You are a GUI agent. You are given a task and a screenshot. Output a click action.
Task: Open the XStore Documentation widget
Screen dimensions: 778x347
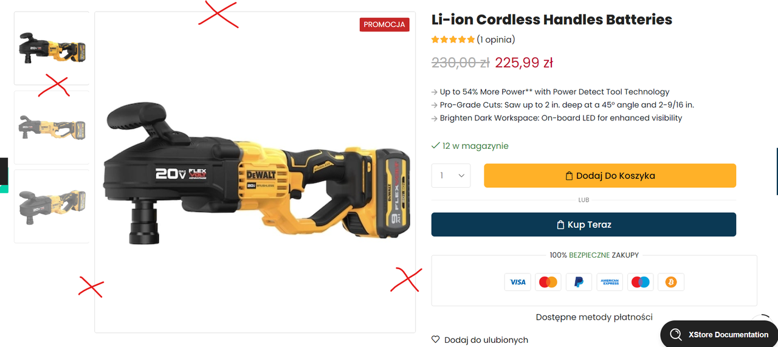coord(719,334)
